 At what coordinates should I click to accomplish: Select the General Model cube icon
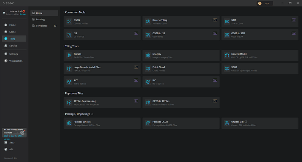pos(227,55)
